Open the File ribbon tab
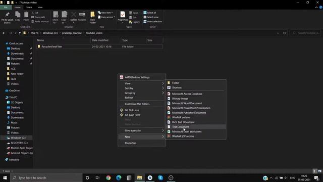Image resolution: width=323 pixels, height=182 pixels. pos(6,7)
